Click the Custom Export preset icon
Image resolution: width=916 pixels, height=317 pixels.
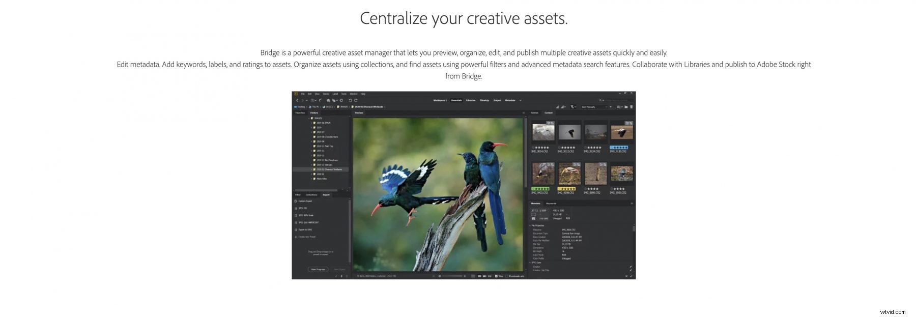pyautogui.click(x=296, y=201)
